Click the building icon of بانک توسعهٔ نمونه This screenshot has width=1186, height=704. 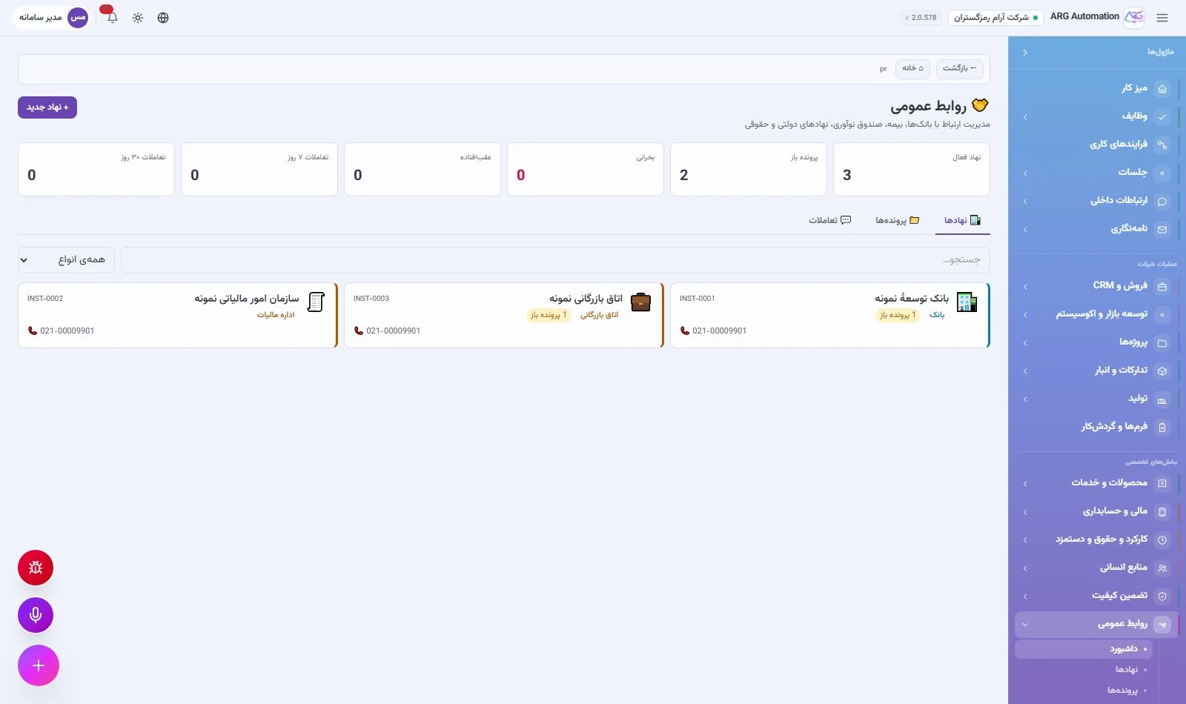coord(967,302)
